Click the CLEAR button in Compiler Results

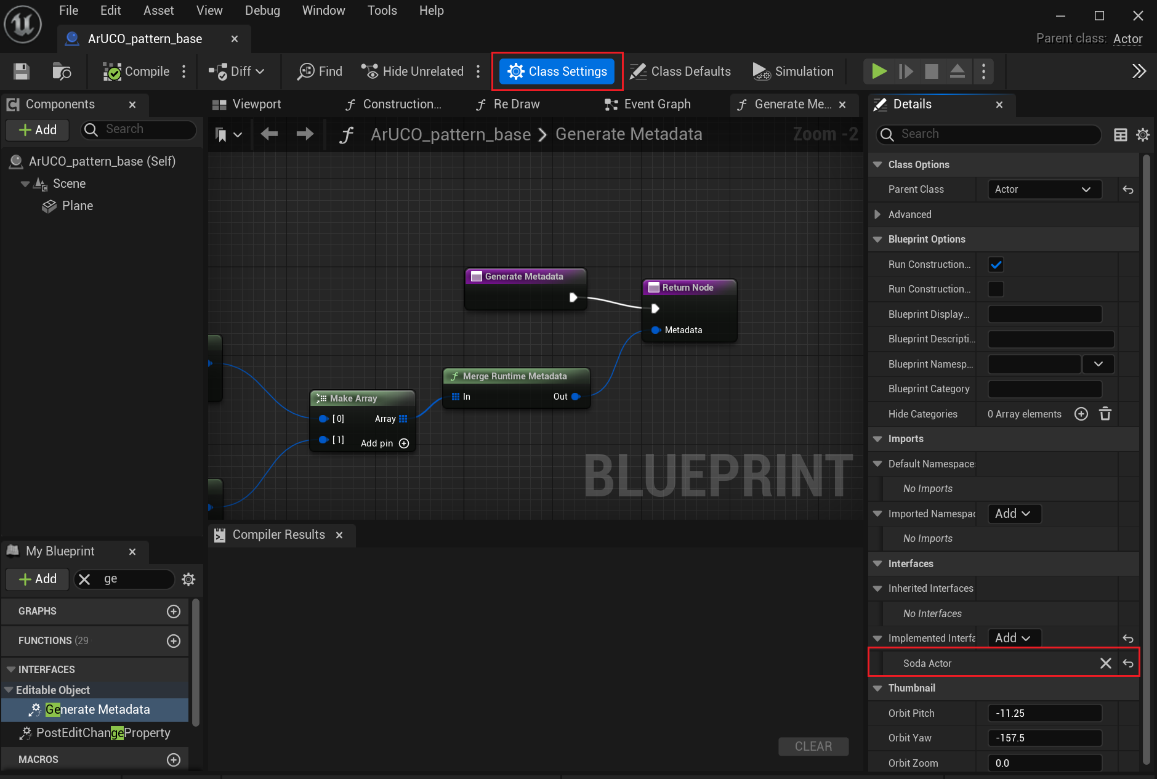point(813,746)
